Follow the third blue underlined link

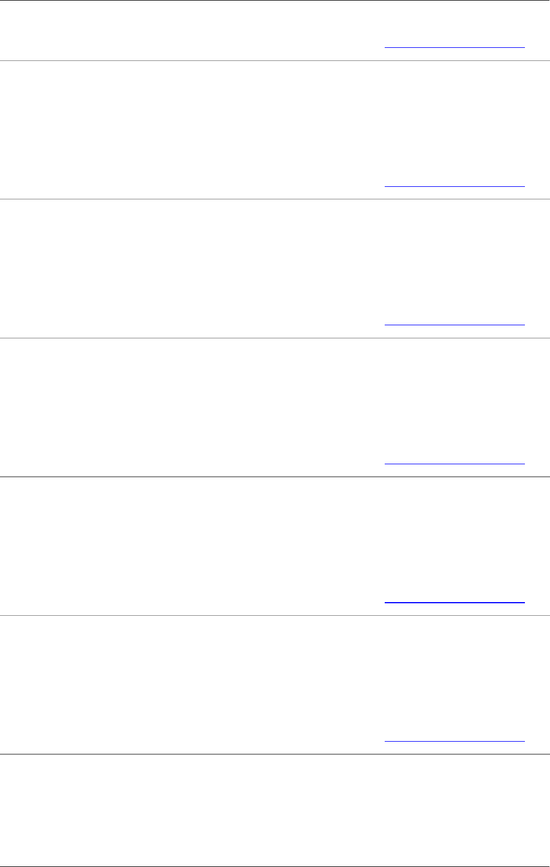[x=454, y=325]
